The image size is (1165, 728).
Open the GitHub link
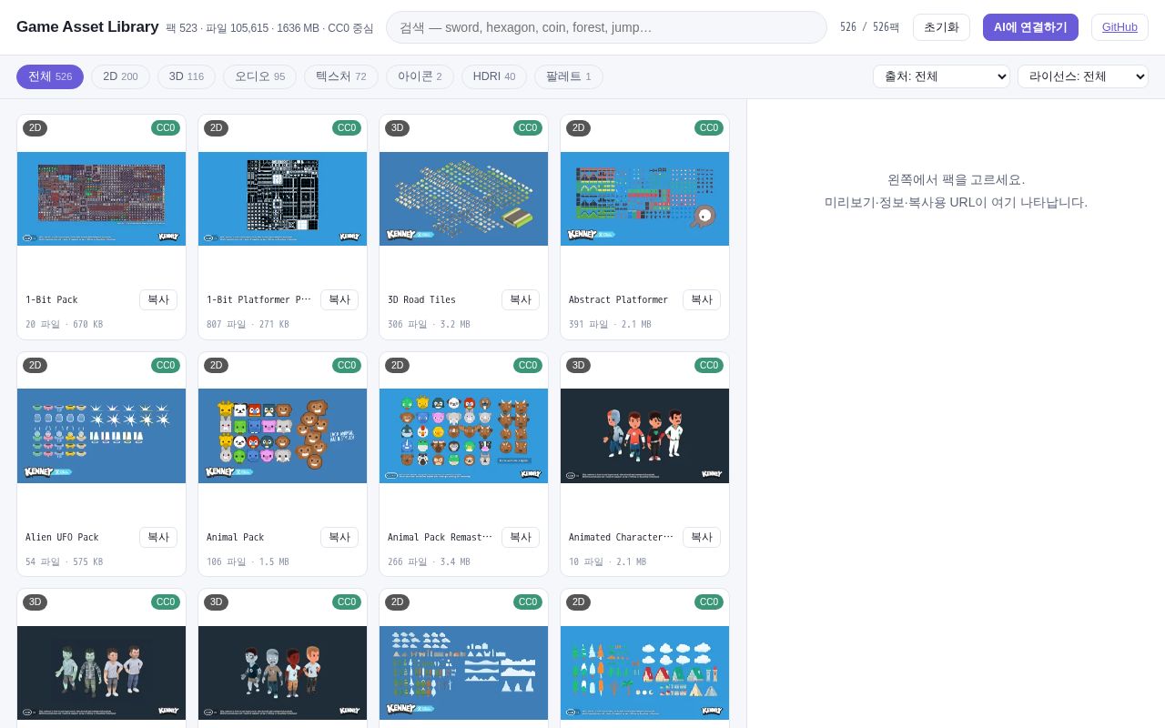point(1119,27)
